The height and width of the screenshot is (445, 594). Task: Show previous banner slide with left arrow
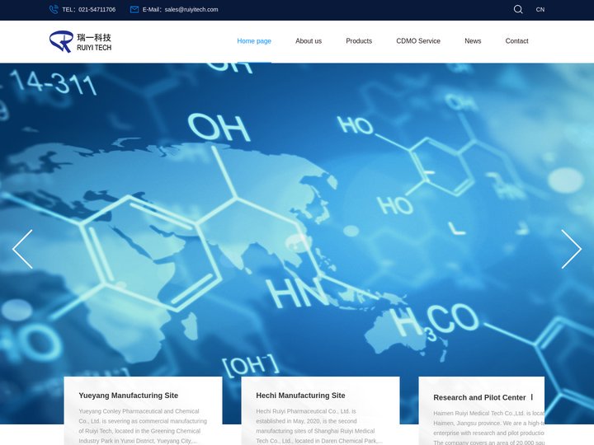pyautogui.click(x=22, y=249)
